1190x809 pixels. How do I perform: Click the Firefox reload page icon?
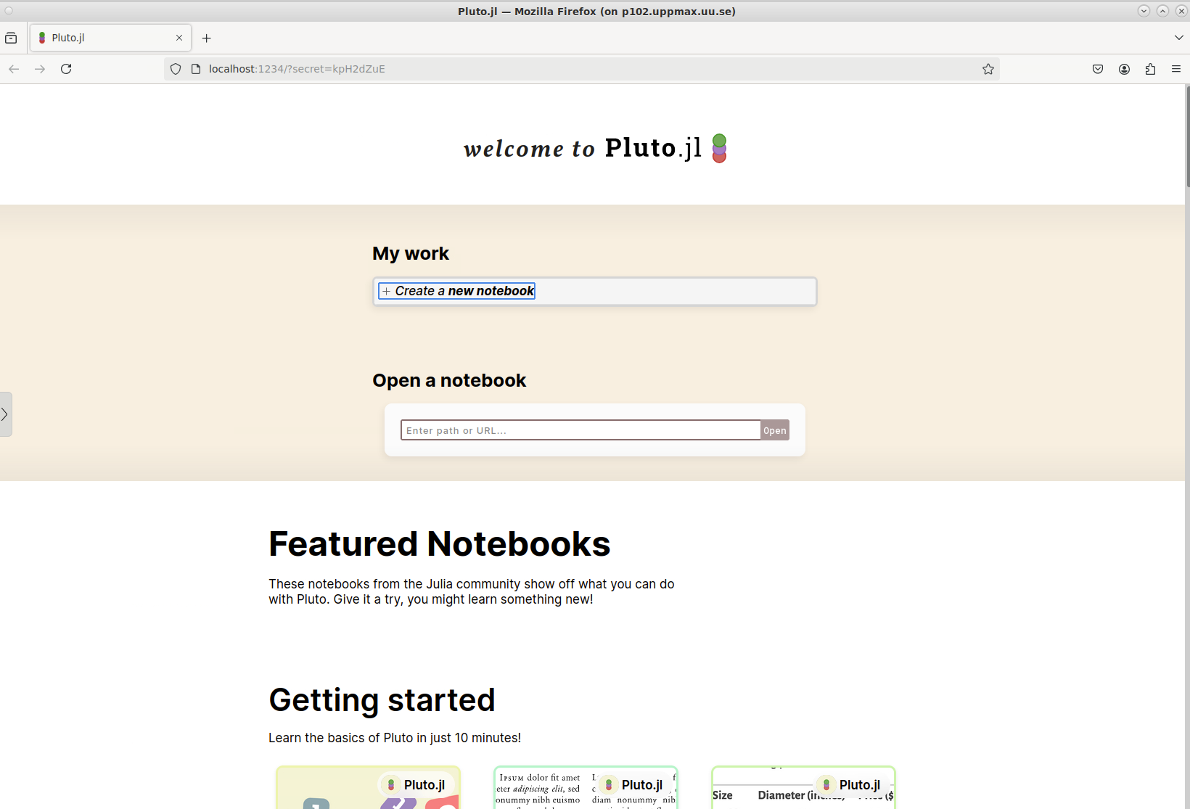click(66, 69)
